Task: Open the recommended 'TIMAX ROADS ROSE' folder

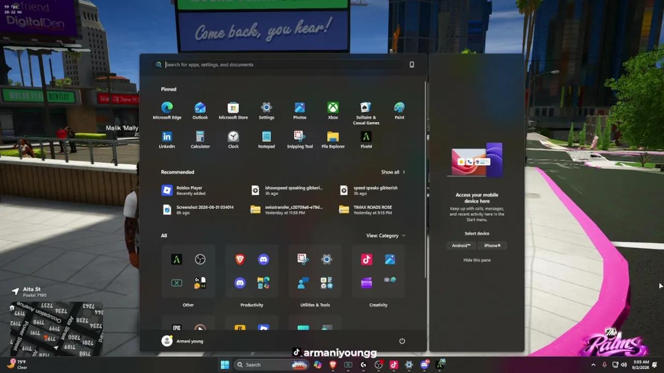Action: click(366, 210)
